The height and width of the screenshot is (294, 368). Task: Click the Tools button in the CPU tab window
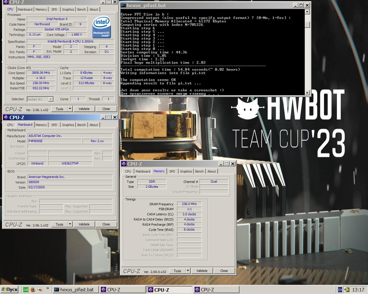click(60, 109)
